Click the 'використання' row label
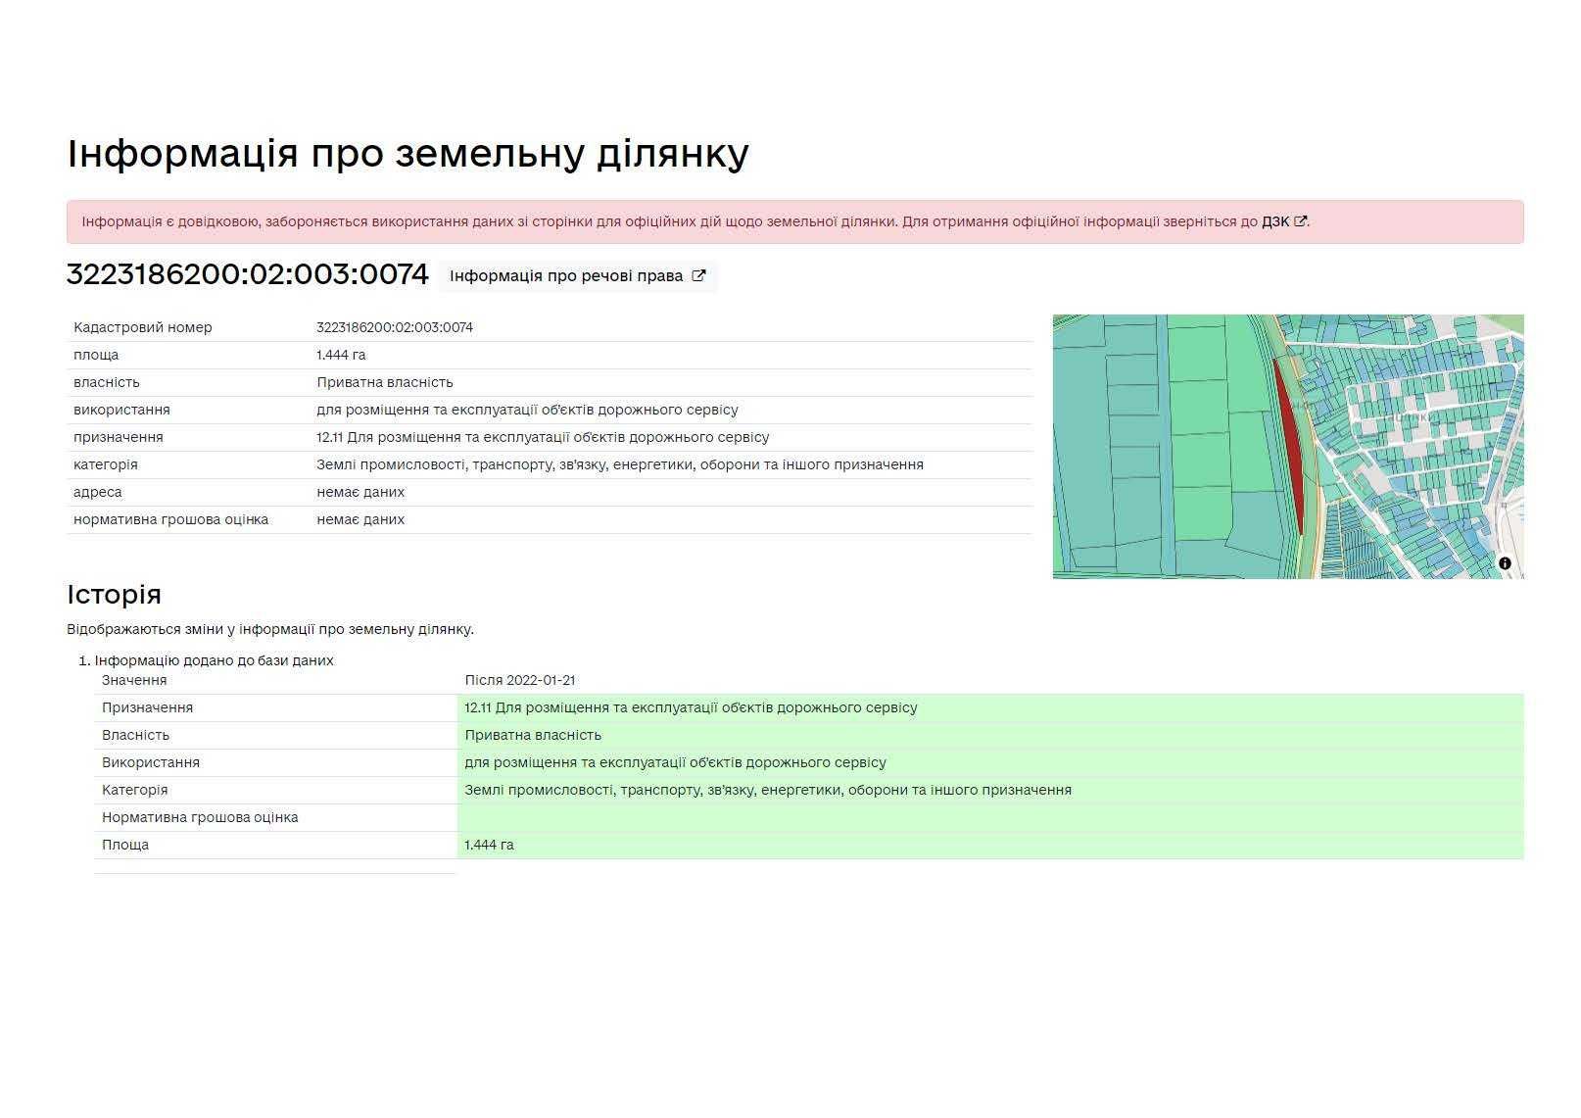This screenshot has height=1118, width=1581. (x=121, y=410)
